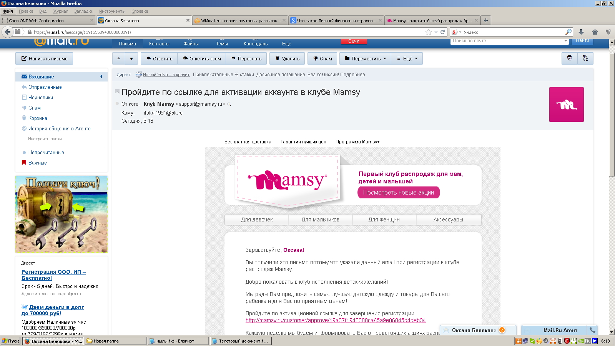Click the search-by-sender magnifier icon
The height and width of the screenshot is (346, 615).
point(229,104)
